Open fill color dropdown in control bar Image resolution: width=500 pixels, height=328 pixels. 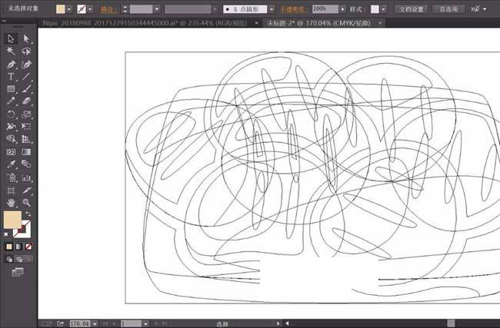[x=69, y=9]
